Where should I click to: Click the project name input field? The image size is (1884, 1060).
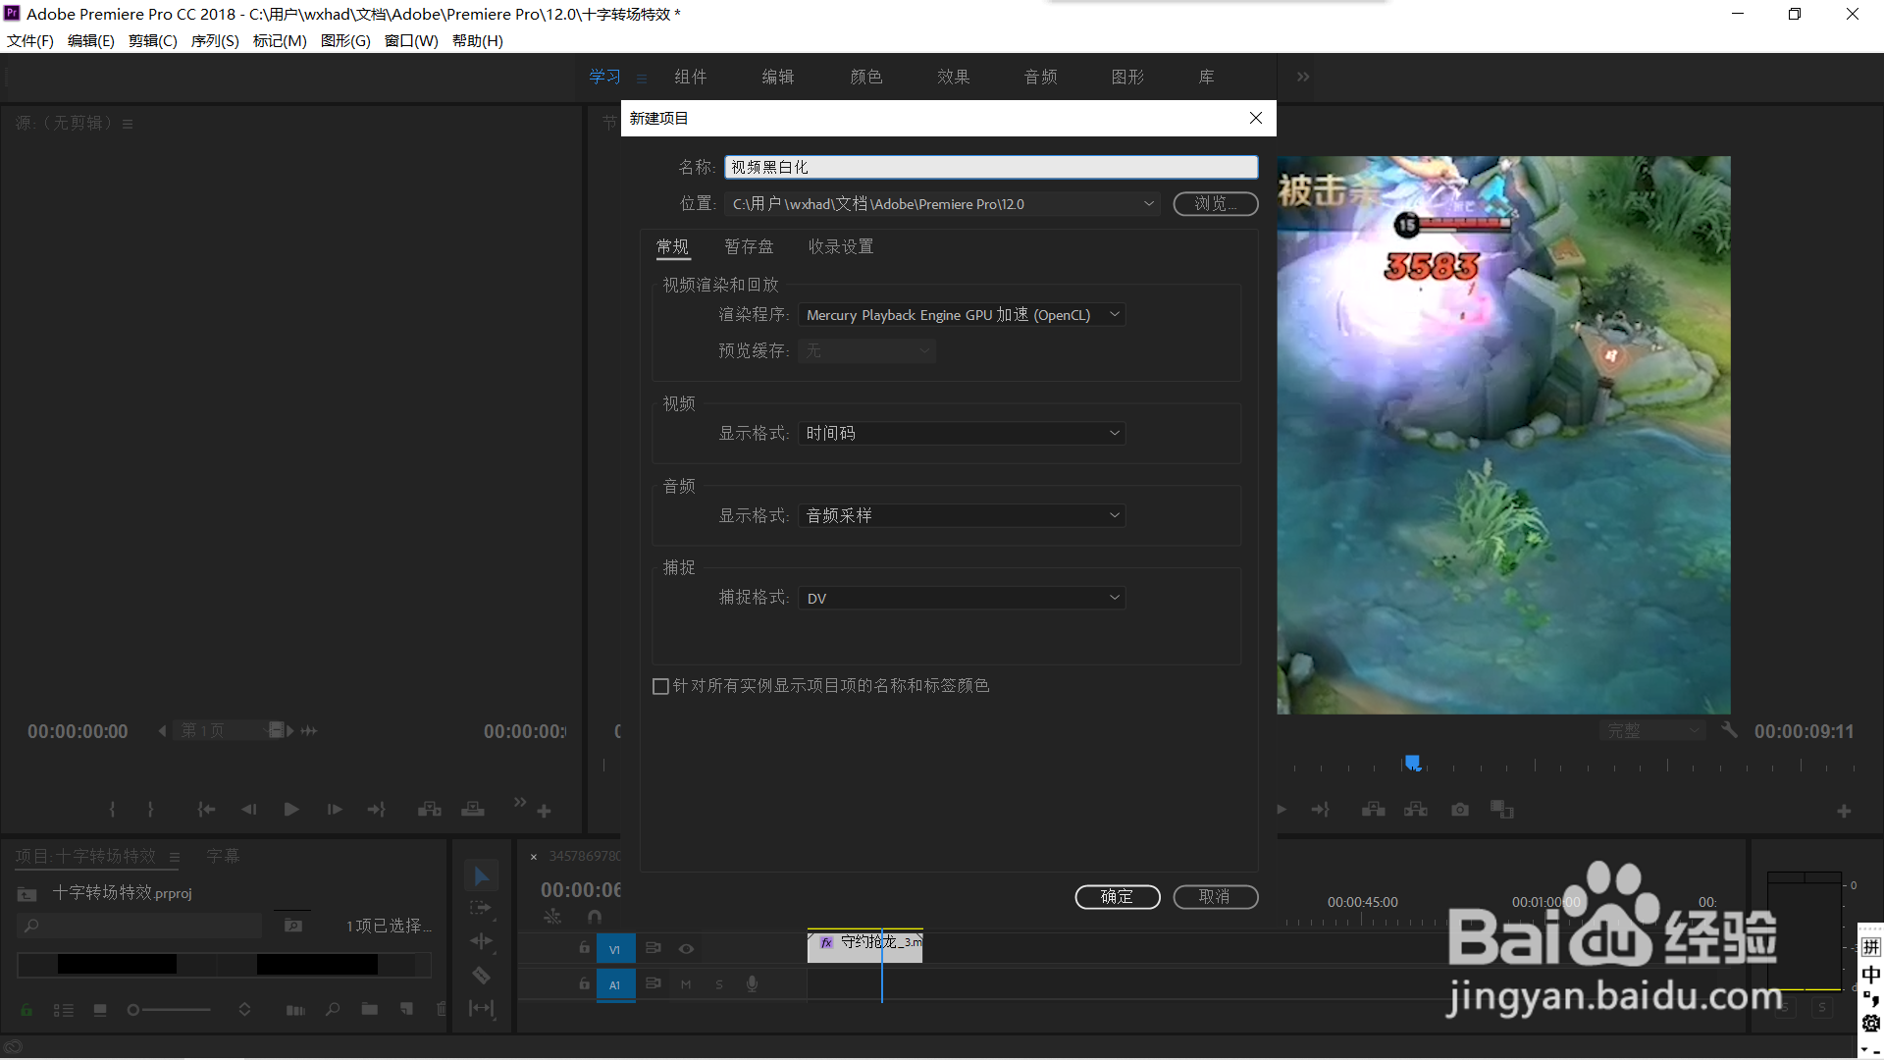pyautogui.click(x=991, y=167)
